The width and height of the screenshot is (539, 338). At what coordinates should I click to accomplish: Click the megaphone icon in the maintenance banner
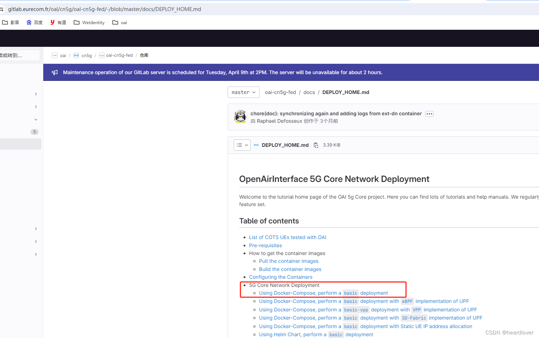tap(54, 72)
